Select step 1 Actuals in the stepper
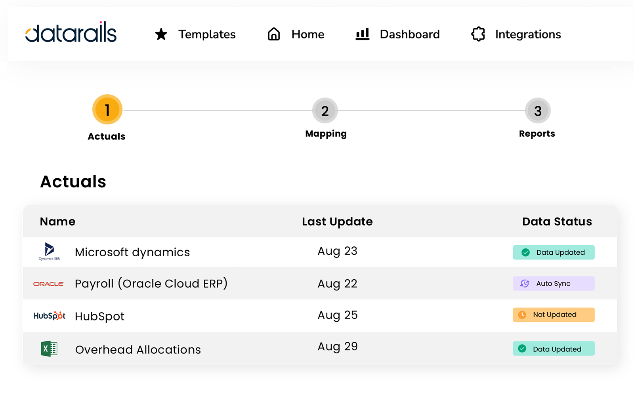Viewport: 634px width, 410px height. click(107, 110)
